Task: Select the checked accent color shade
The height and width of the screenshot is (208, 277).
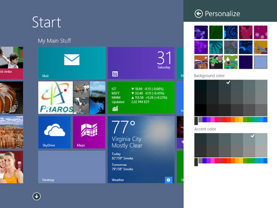Action: (x=249, y=139)
